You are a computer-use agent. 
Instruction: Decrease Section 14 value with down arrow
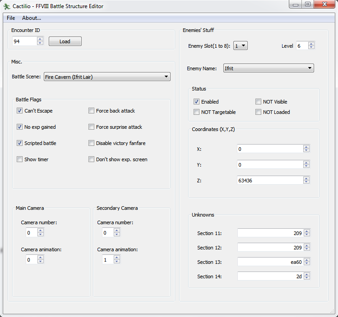pyautogui.click(x=307, y=278)
